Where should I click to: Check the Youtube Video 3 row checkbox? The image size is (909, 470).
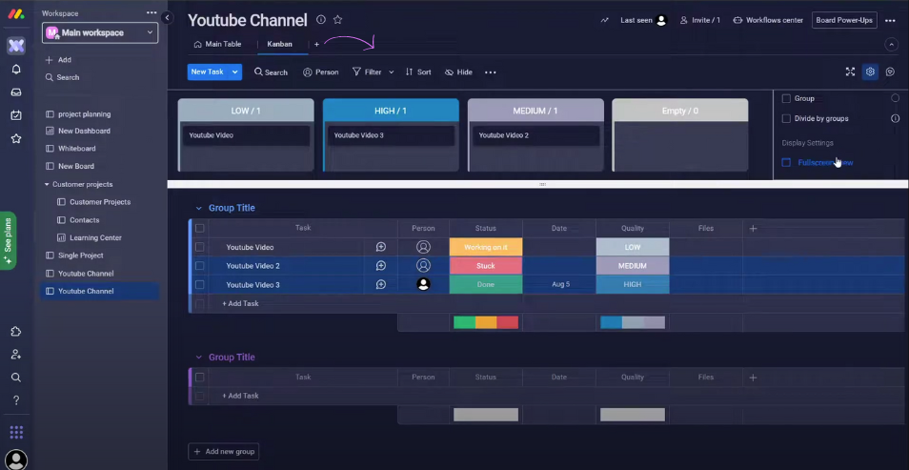coord(199,285)
